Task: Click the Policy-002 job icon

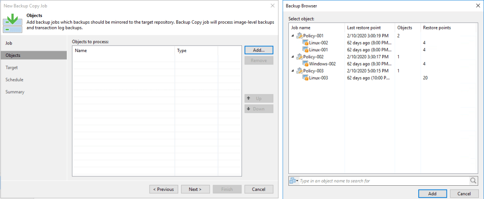Action: pyautogui.click(x=299, y=57)
